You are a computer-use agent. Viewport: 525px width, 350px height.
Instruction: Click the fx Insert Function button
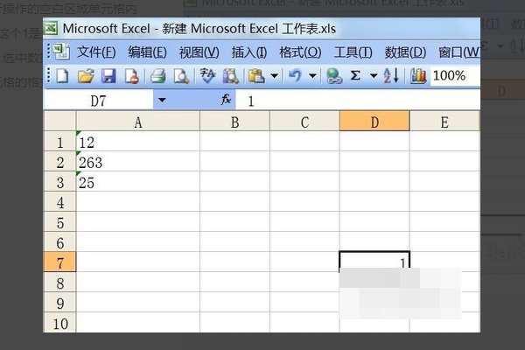point(226,100)
